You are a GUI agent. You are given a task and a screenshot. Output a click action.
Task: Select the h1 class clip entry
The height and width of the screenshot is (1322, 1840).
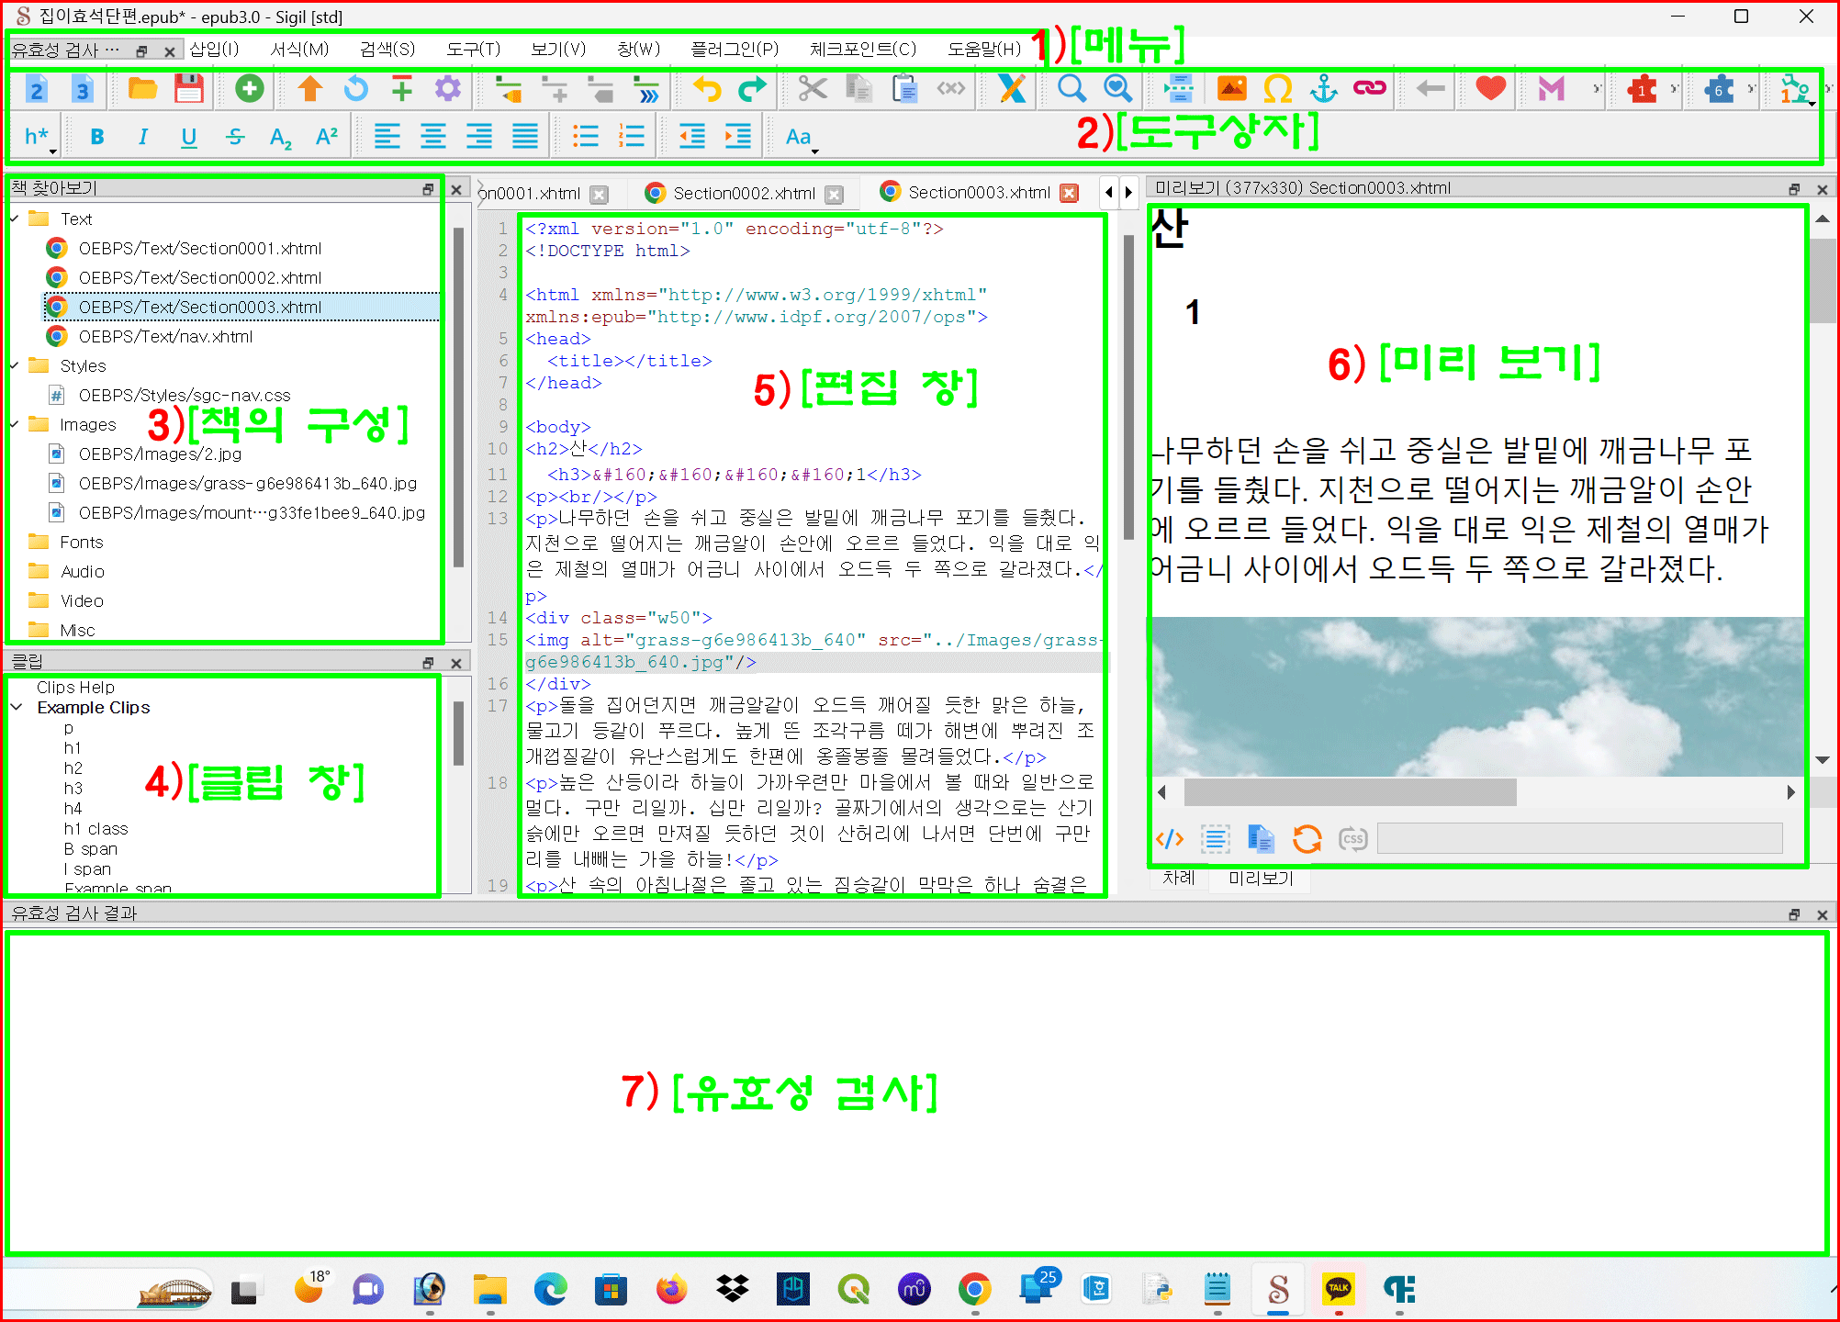95,829
